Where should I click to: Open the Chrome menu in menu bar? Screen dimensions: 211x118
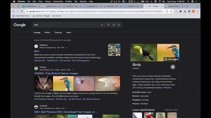[21, 1]
